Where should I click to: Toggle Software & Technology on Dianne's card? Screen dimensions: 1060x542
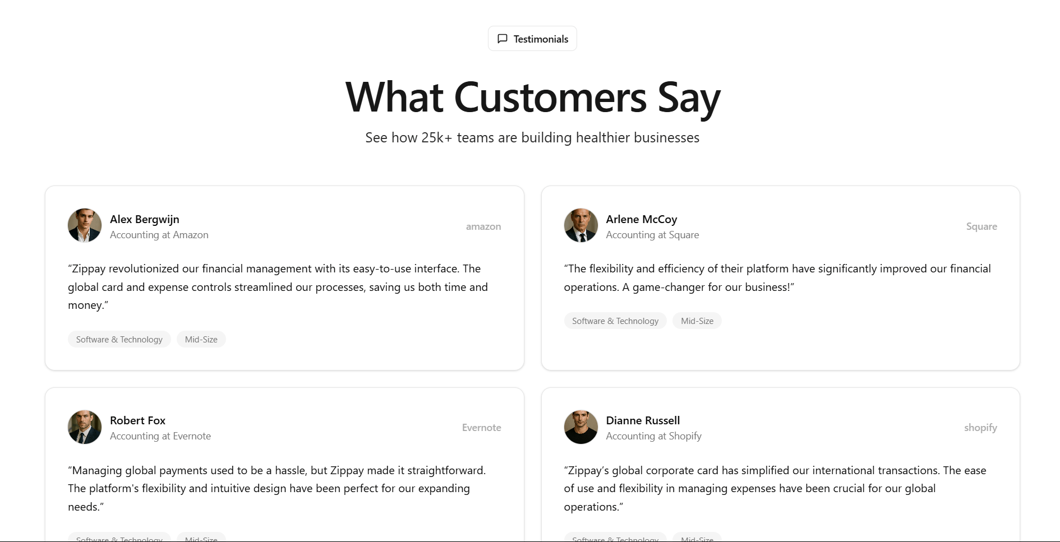click(x=615, y=538)
